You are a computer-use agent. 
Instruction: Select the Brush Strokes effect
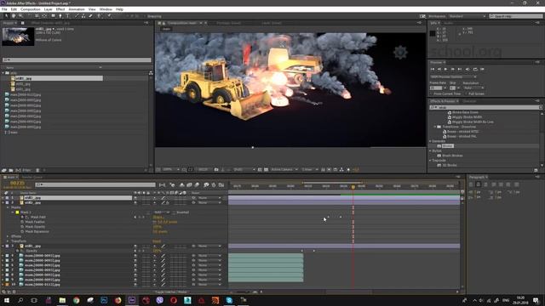pos(452,156)
